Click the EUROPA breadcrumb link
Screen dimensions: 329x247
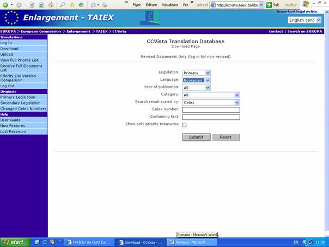click(8, 31)
